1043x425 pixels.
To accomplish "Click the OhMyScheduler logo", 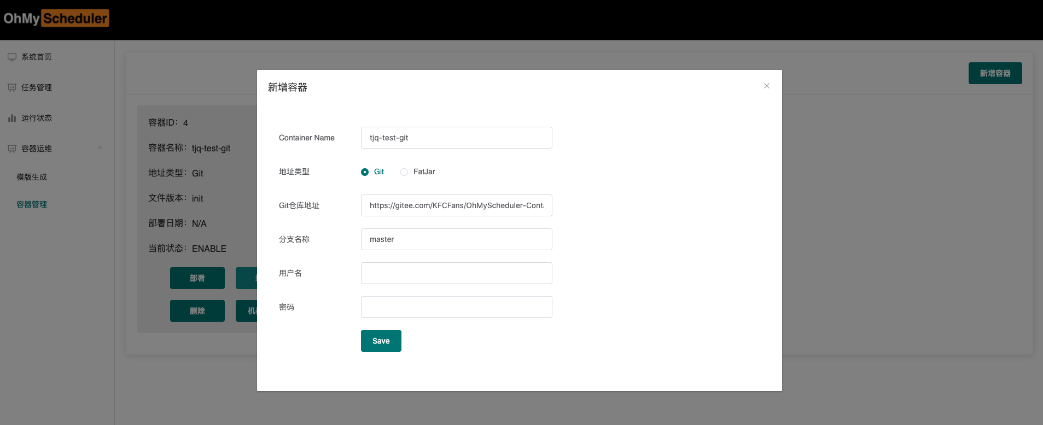I will pos(56,19).
